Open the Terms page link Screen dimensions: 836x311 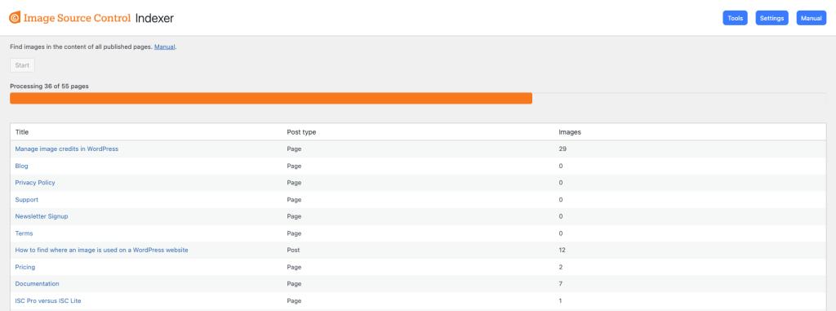click(24, 233)
